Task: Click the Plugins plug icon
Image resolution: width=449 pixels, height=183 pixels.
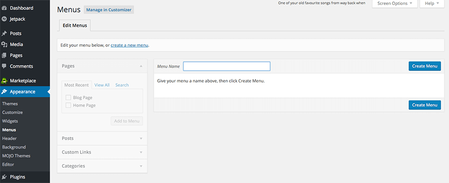Action: 4,177
